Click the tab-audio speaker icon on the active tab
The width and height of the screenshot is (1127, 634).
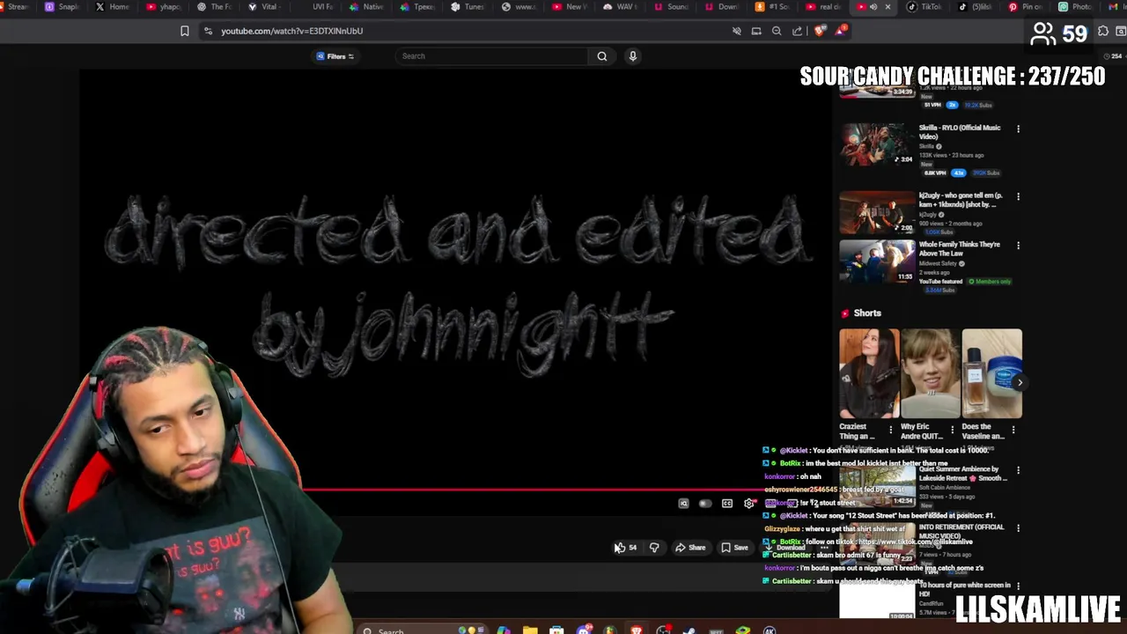(x=873, y=7)
